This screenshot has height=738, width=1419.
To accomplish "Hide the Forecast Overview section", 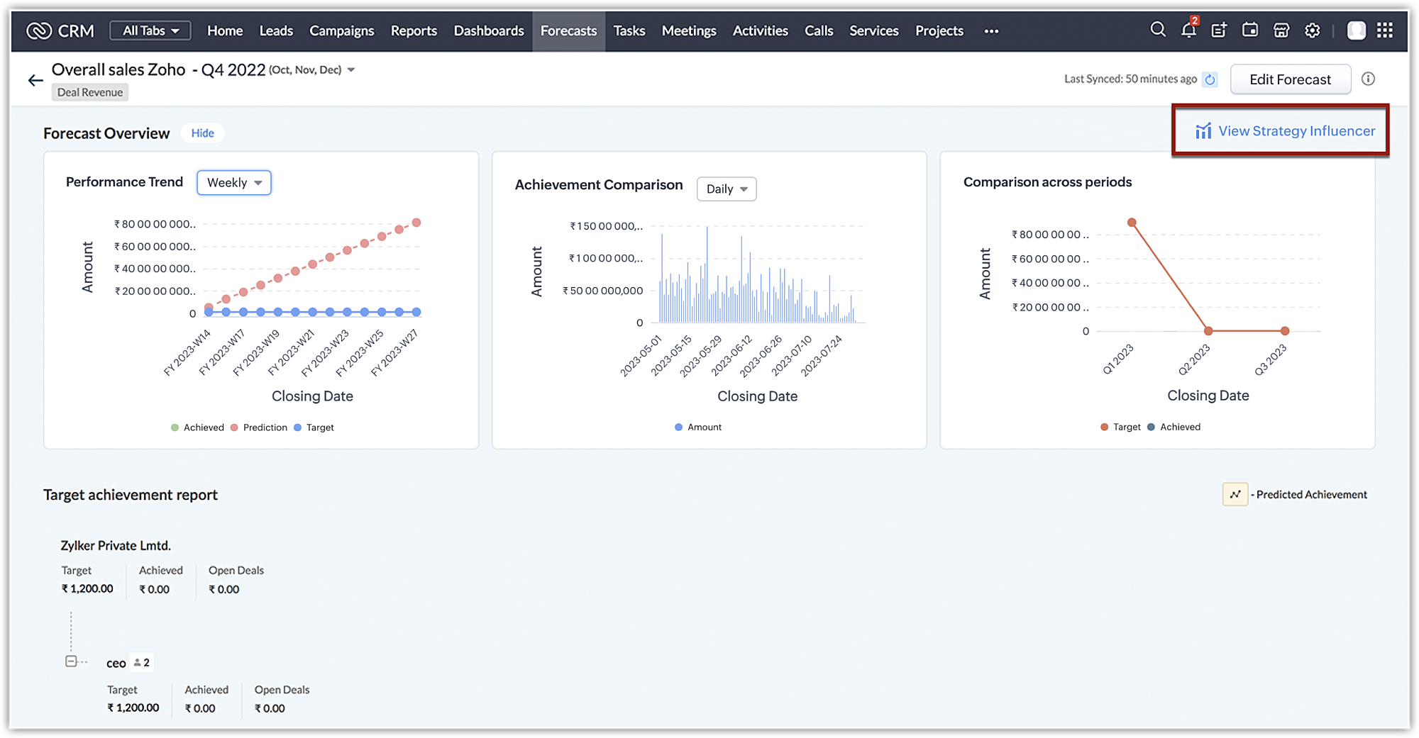I will [202, 133].
